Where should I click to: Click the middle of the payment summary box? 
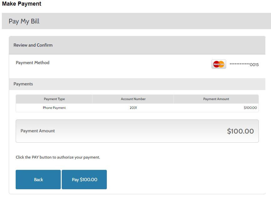(137, 131)
